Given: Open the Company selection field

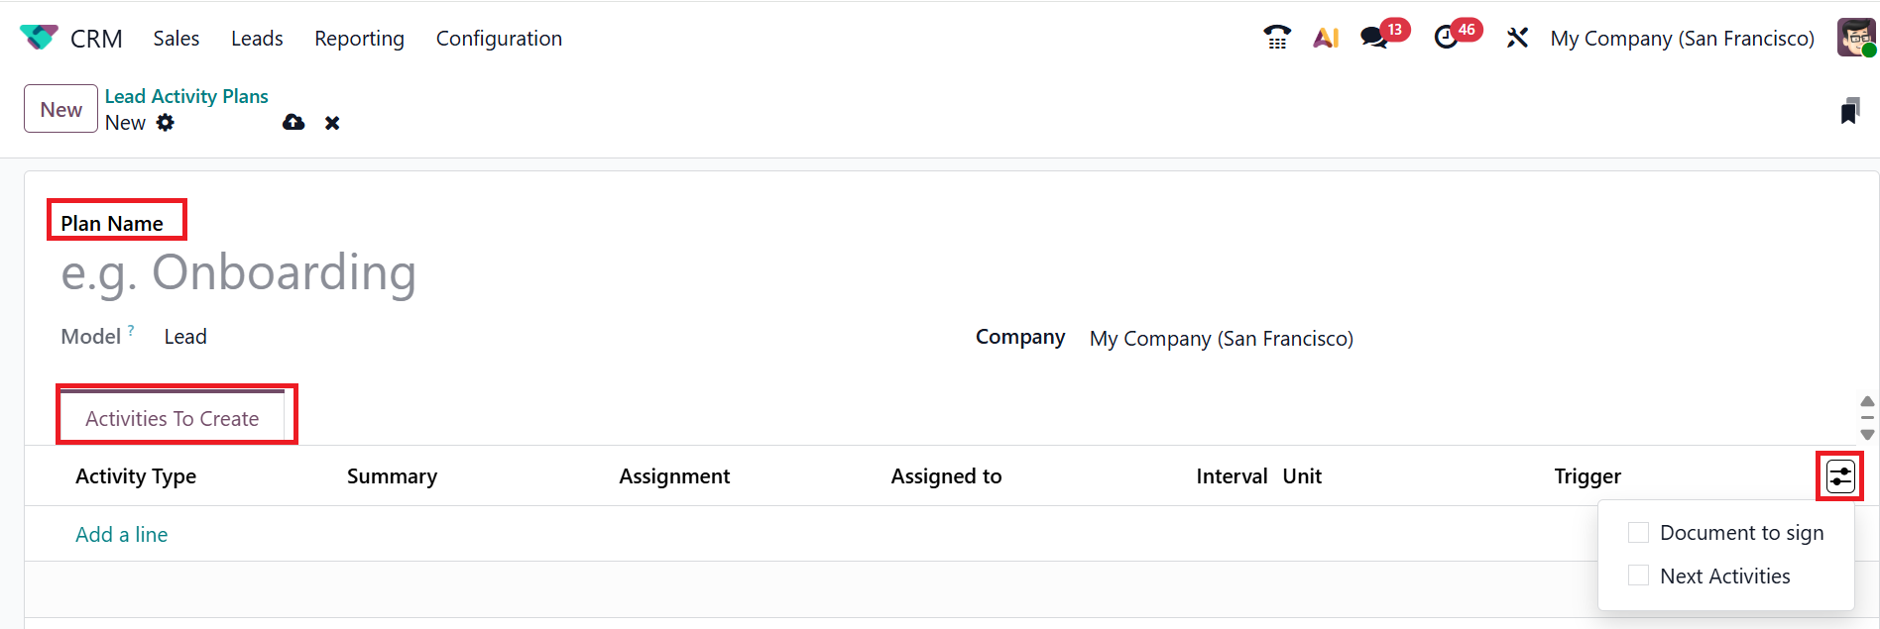Looking at the screenshot, I should (x=1221, y=339).
